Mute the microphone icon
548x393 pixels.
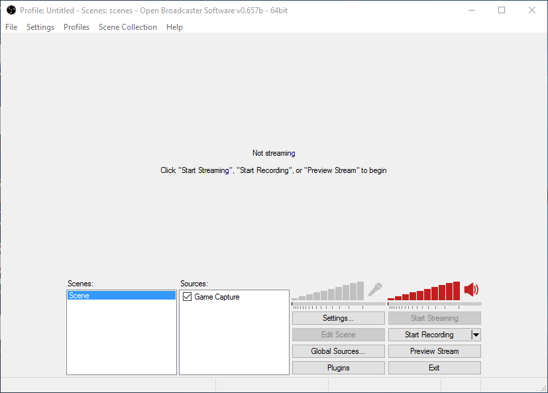point(375,290)
